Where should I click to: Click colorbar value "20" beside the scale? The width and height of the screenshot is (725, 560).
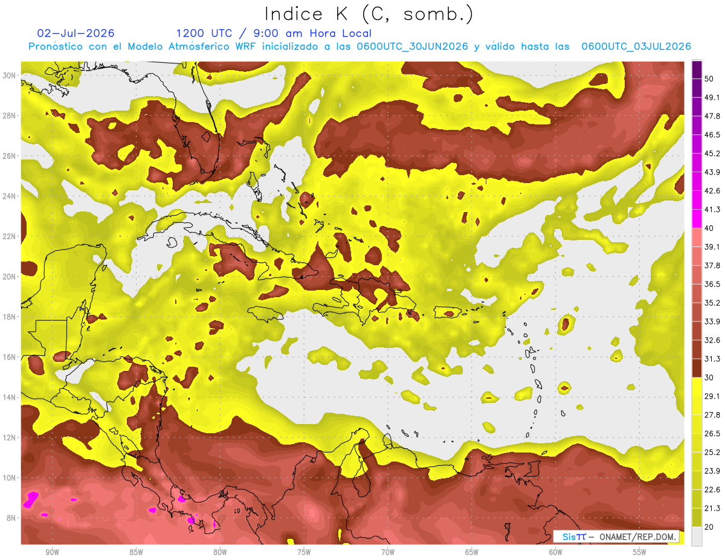click(x=709, y=527)
